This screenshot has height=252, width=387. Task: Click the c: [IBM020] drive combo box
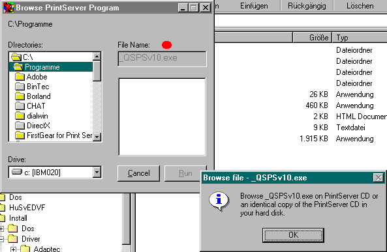[x=55, y=172]
